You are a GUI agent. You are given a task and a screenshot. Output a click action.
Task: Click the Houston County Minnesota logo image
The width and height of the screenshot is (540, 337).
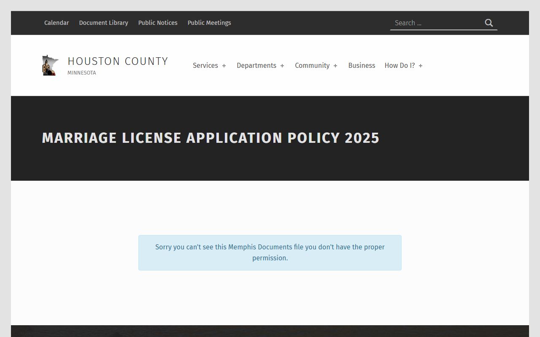coord(51,65)
